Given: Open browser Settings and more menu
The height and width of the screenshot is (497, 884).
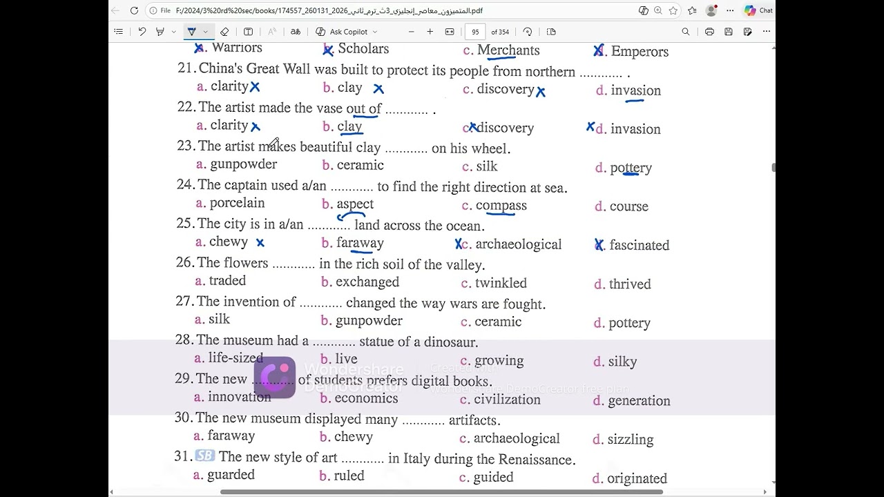Looking at the screenshot, I should [730, 10].
